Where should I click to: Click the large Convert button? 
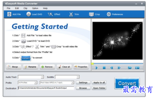(127, 83)
